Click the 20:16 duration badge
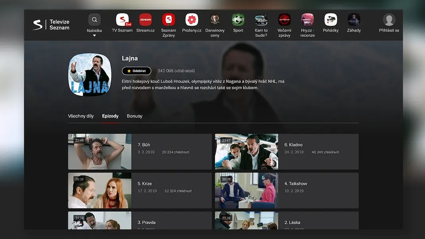This screenshot has height=239, width=425. 80,179
